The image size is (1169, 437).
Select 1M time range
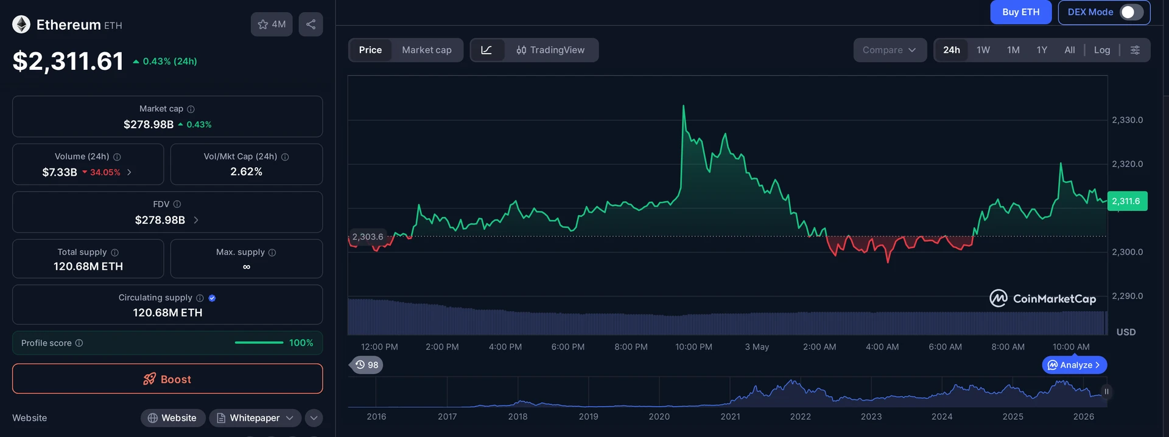coord(1013,50)
